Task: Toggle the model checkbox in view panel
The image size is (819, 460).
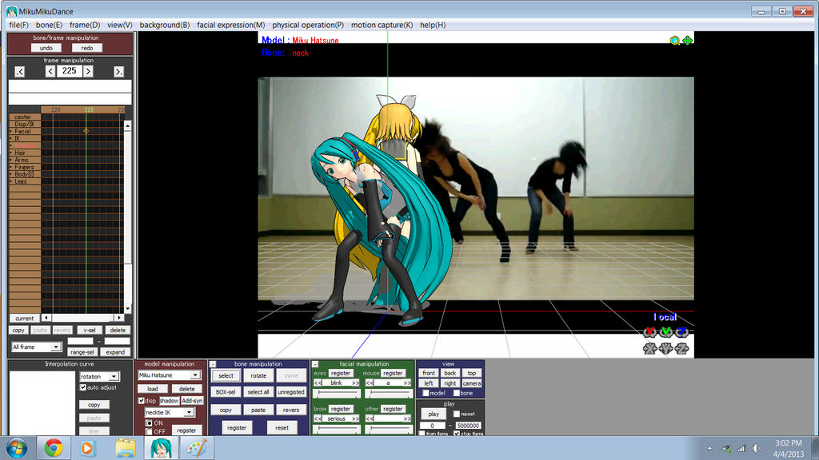Action: tap(425, 393)
